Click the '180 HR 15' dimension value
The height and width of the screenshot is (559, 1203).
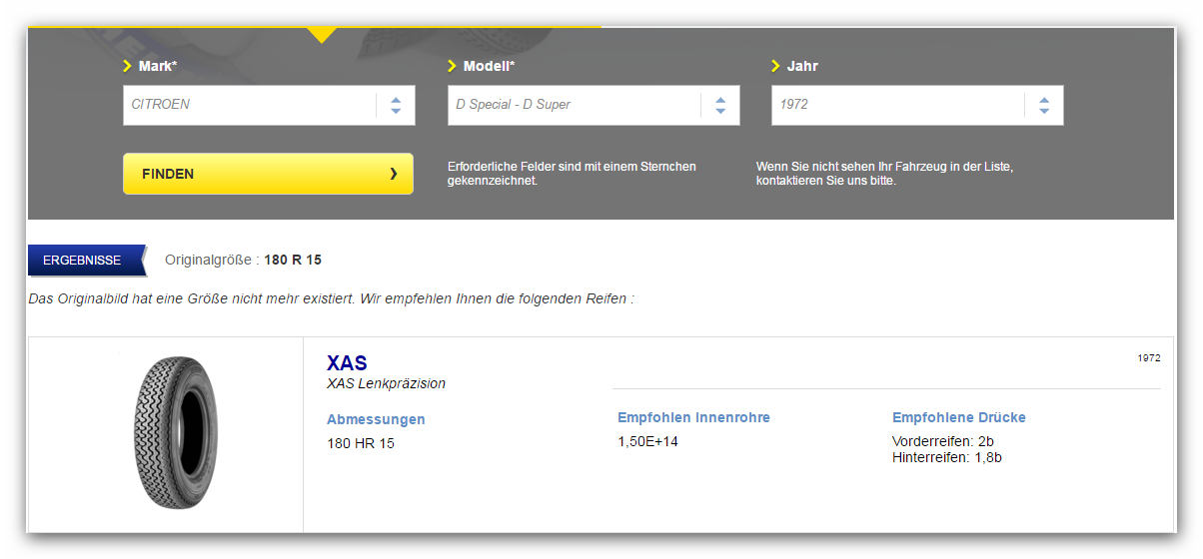361,443
